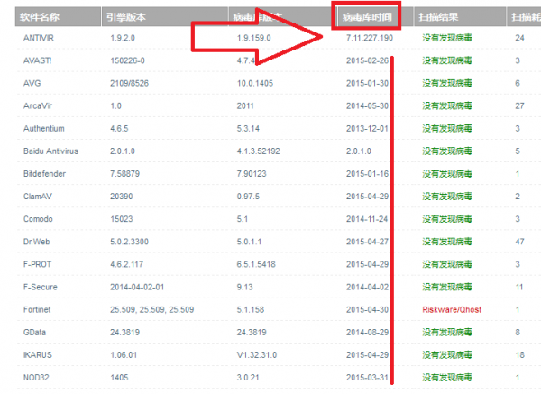The height and width of the screenshot is (394, 541).
Task: Click virus database version 5.1.158
Action: [251, 310]
